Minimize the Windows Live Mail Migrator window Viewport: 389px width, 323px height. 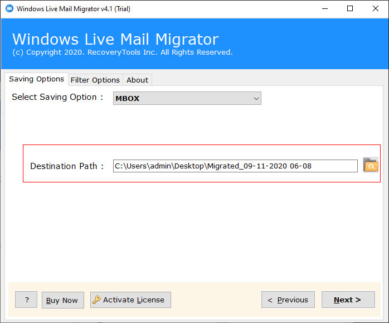(325, 9)
